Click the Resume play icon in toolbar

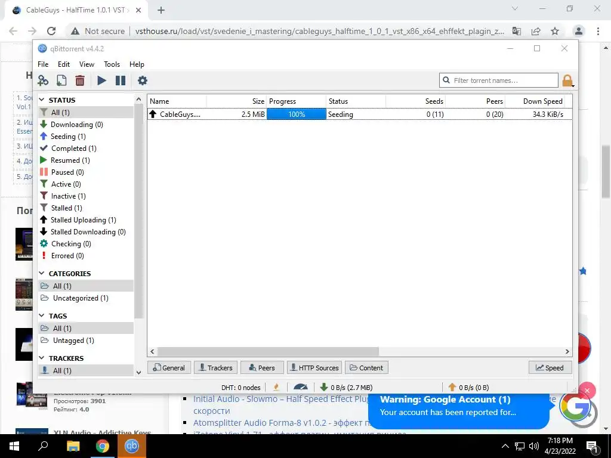pyautogui.click(x=101, y=81)
